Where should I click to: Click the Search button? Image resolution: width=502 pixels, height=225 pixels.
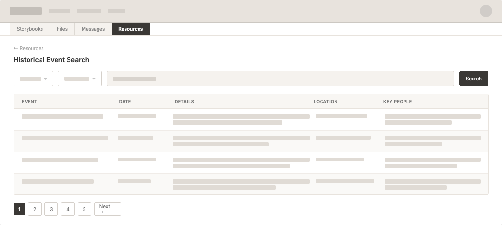pyautogui.click(x=474, y=79)
